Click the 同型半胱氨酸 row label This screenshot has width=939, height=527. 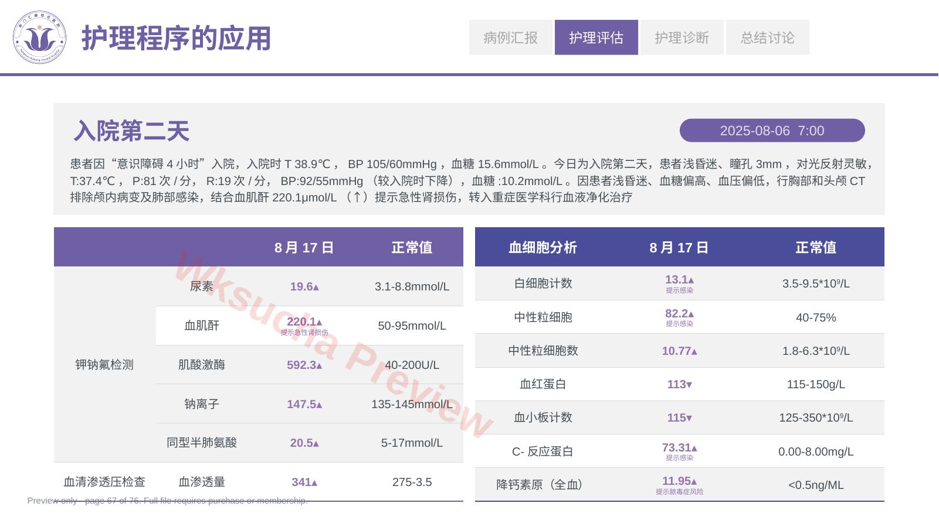[202, 443]
